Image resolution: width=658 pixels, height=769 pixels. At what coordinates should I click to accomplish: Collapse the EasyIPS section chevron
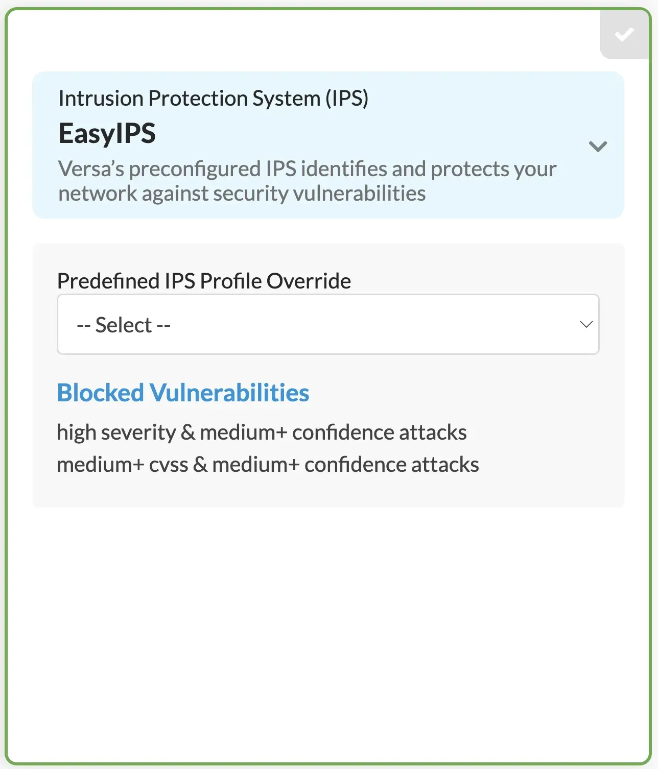tap(598, 147)
